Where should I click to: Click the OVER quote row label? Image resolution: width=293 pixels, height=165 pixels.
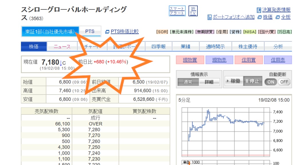click(x=96, y=124)
